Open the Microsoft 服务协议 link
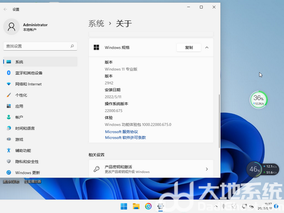The height and width of the screenshot is (213, 284). (x=121, y=132)
